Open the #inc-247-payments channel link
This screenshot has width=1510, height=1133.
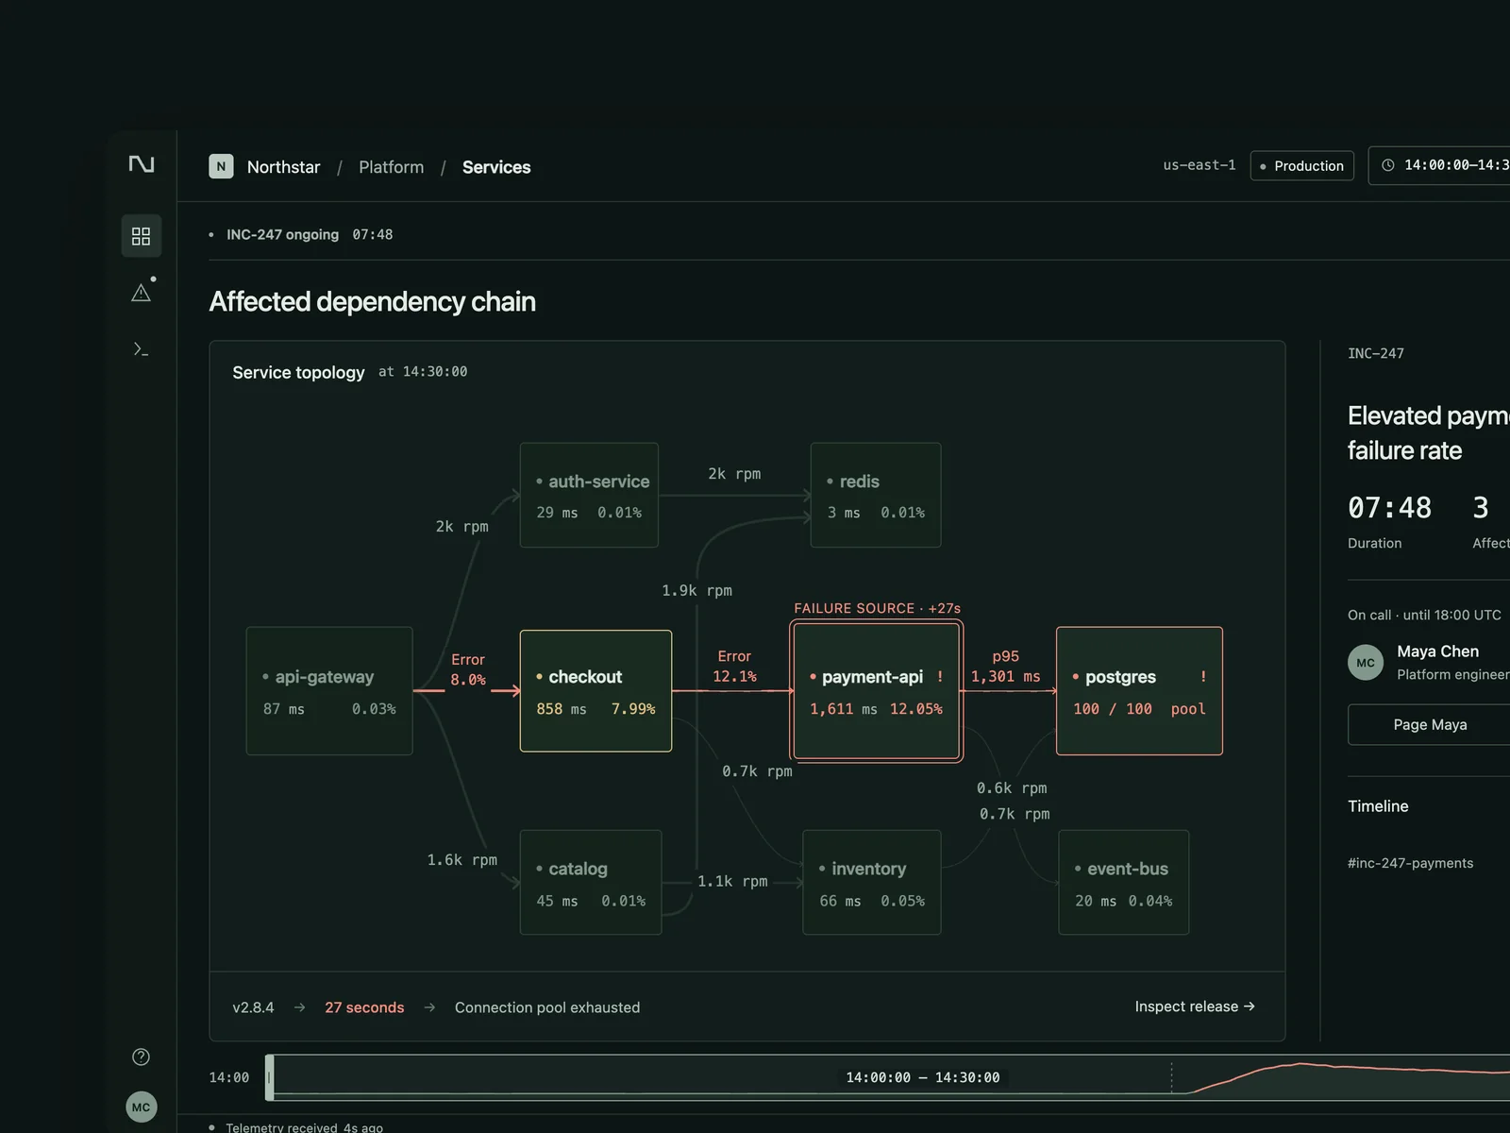click(x=1410, y=863)
